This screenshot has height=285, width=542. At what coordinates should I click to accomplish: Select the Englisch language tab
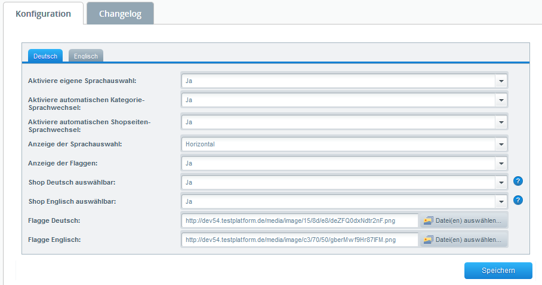coord(86,56)
